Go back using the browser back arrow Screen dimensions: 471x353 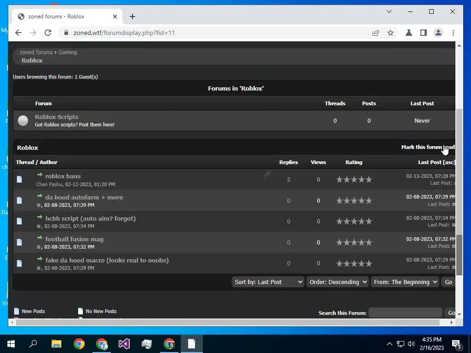18,33
